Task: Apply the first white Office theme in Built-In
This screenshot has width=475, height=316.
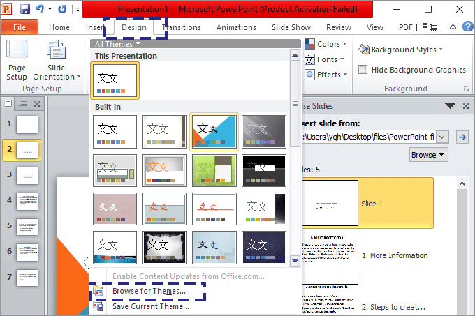Action: [x=115, y=132]
